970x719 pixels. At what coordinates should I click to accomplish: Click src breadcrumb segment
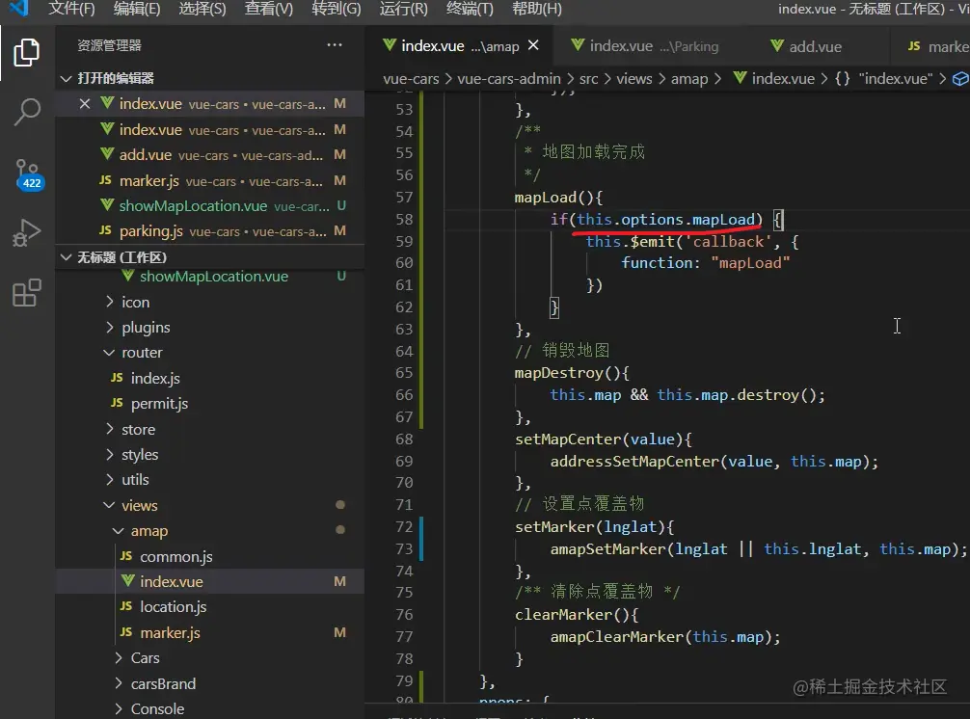(588, 78)
